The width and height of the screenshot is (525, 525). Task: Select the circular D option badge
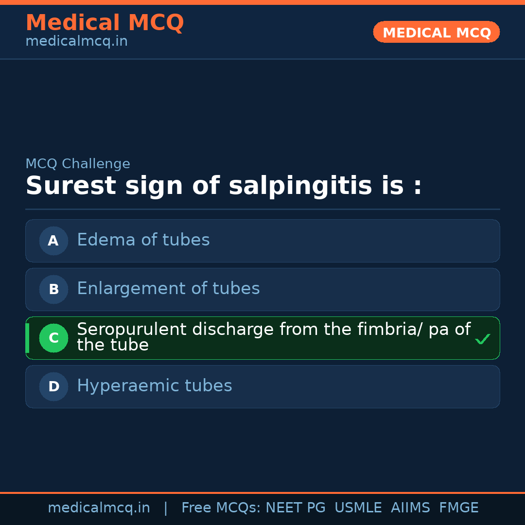[x=53, y=386]
